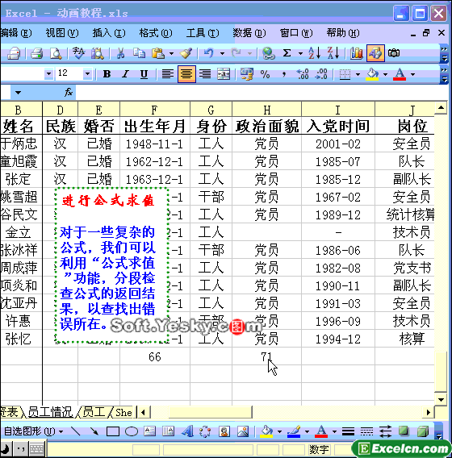The image size is (452, 458).
Task: Expand the Paste options dropdown arrow
Action: pos(171,54)
